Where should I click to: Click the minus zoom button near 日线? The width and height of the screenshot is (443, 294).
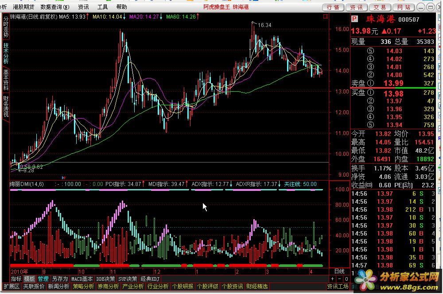click(x=340, y=279)
